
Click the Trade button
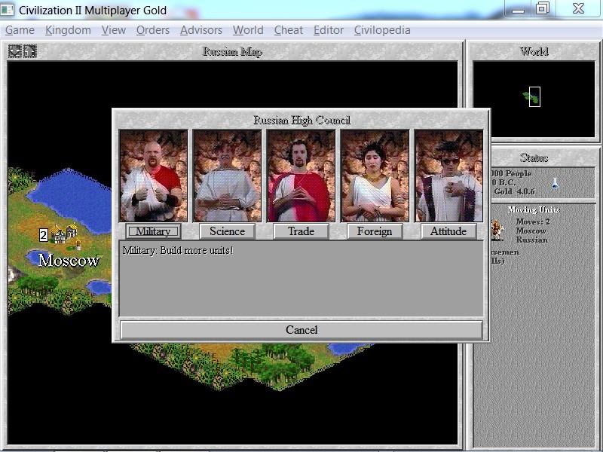click(301, 231)
